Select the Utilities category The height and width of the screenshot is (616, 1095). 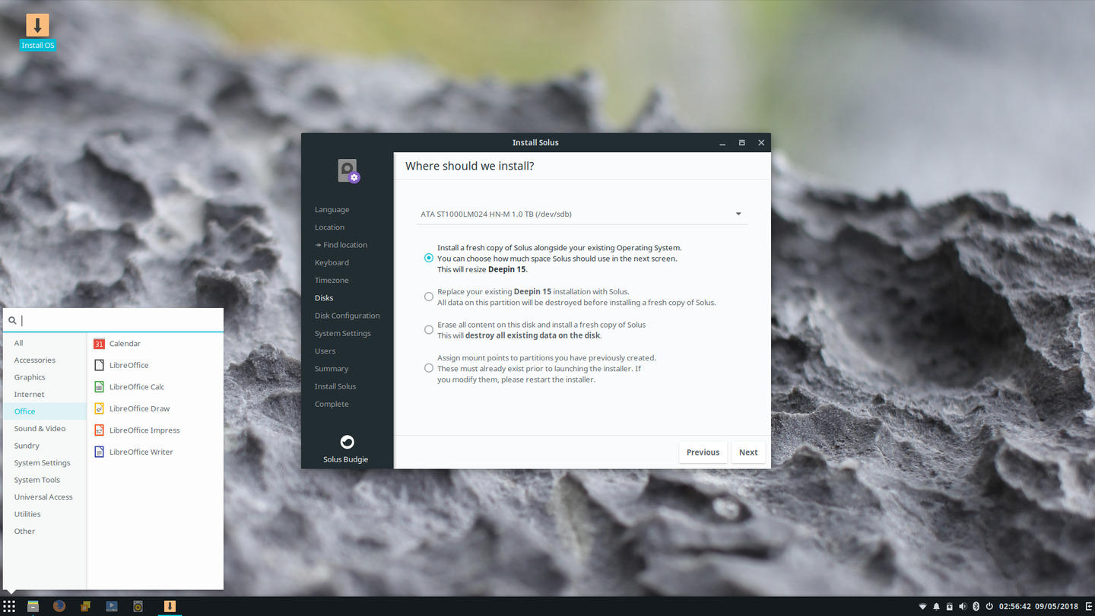click(x=45, y=514)
